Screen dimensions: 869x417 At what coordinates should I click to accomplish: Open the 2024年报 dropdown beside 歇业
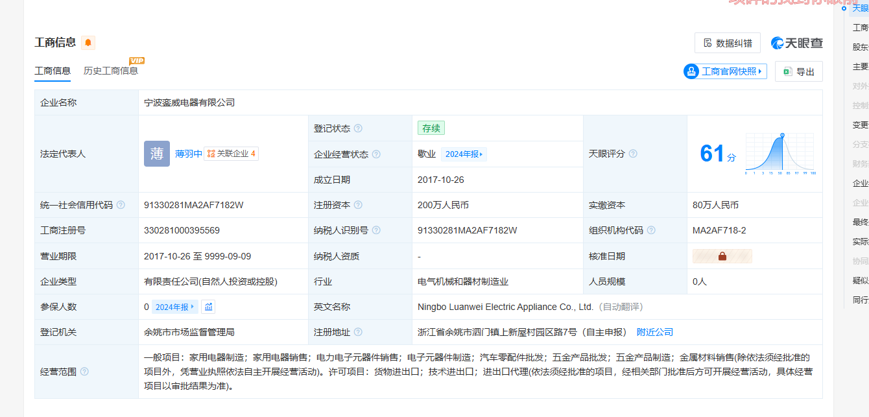[464, 154]
